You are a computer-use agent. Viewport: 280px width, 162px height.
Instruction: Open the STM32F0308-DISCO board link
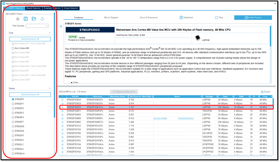pos(186,119)
